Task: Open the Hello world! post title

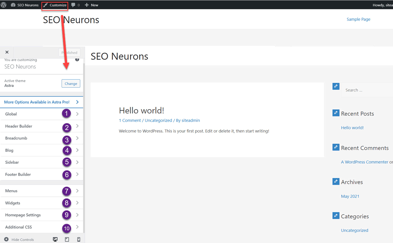Action: point(141,110)
